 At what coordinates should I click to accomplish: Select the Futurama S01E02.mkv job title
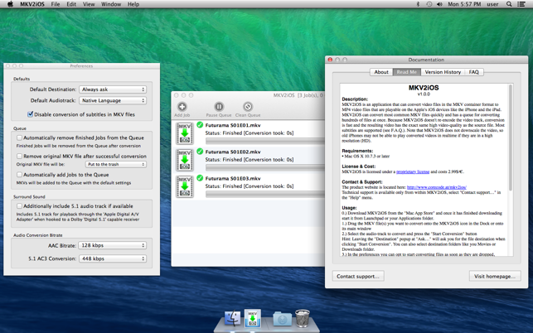(x=233, y=152)
